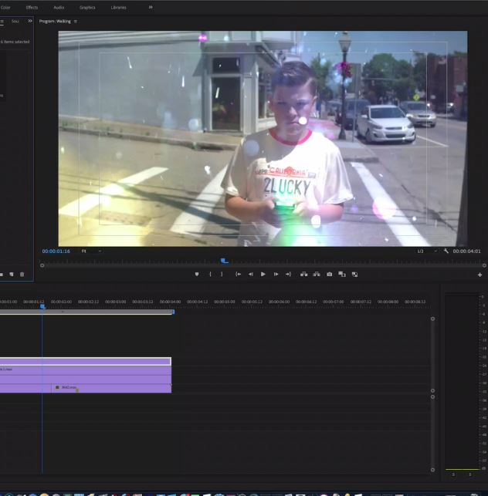Switch to the Graphics workspace tab
This screenshot has height=496, width=488.
(87, 7)
